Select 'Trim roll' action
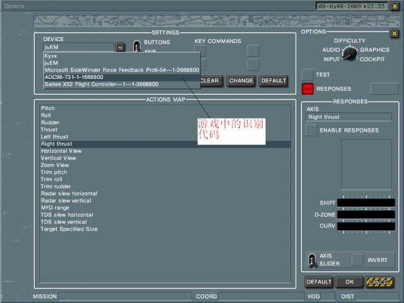 (x=165, y=179)
